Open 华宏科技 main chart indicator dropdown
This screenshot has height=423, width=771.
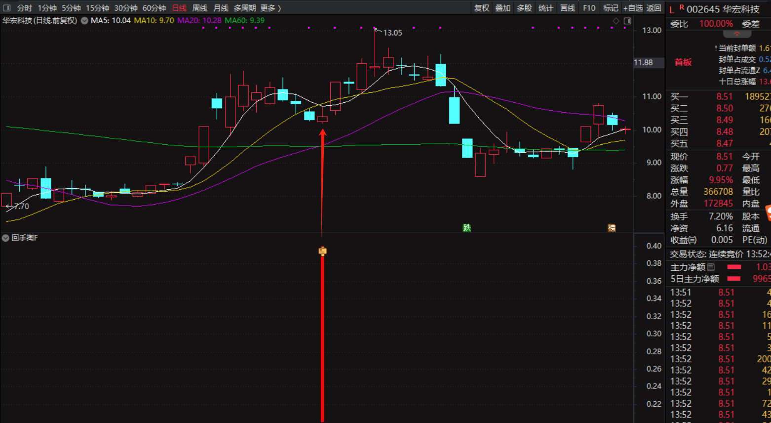(84, 21)
